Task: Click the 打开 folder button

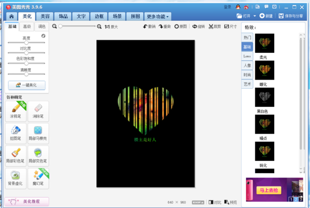Action: tap(244, 16)
